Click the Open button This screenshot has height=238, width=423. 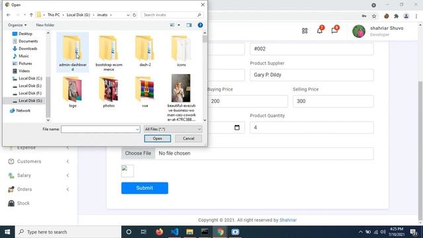[x=157, y=138]
